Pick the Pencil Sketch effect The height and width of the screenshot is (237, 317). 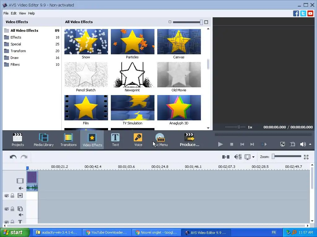(x=86, y=75)
